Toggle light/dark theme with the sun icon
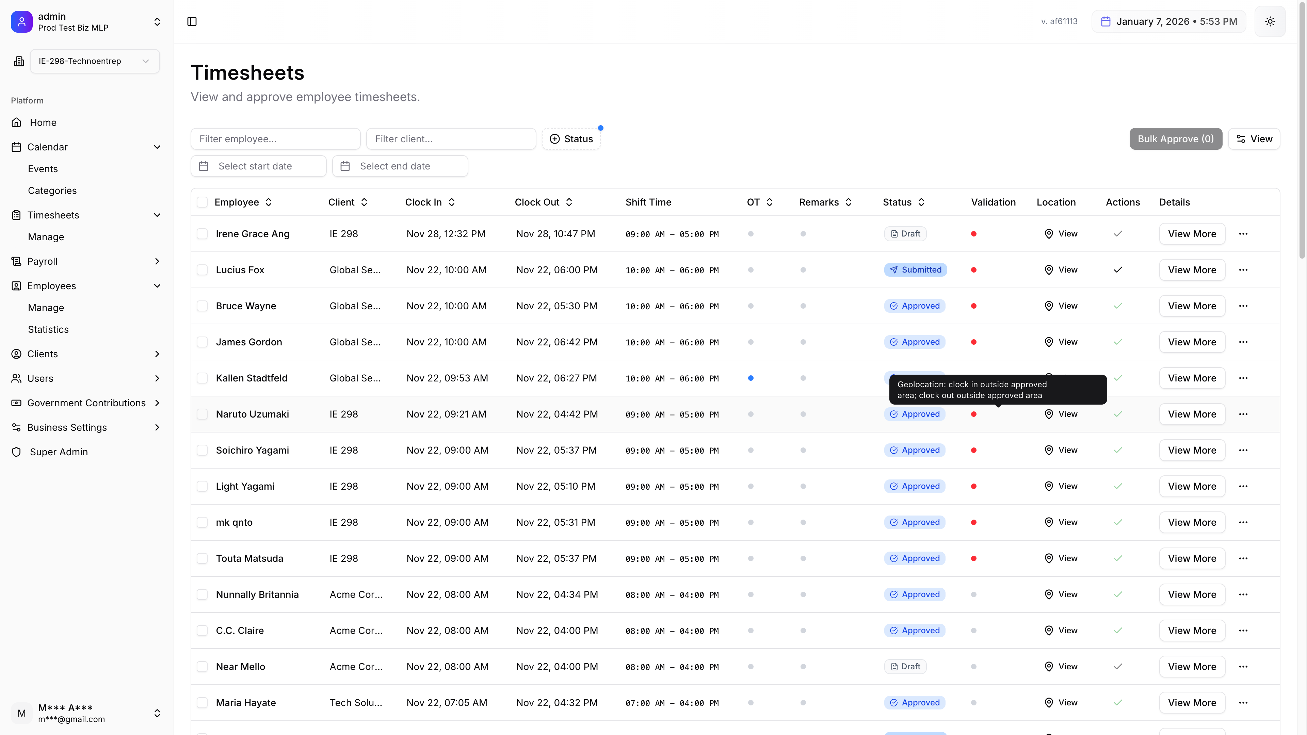The width and height of the screenshot is (1307, 735). 1270,21
